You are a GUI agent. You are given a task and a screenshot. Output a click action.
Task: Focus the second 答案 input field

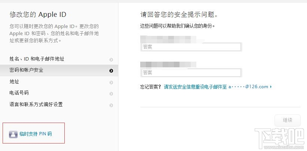(191, 73)
